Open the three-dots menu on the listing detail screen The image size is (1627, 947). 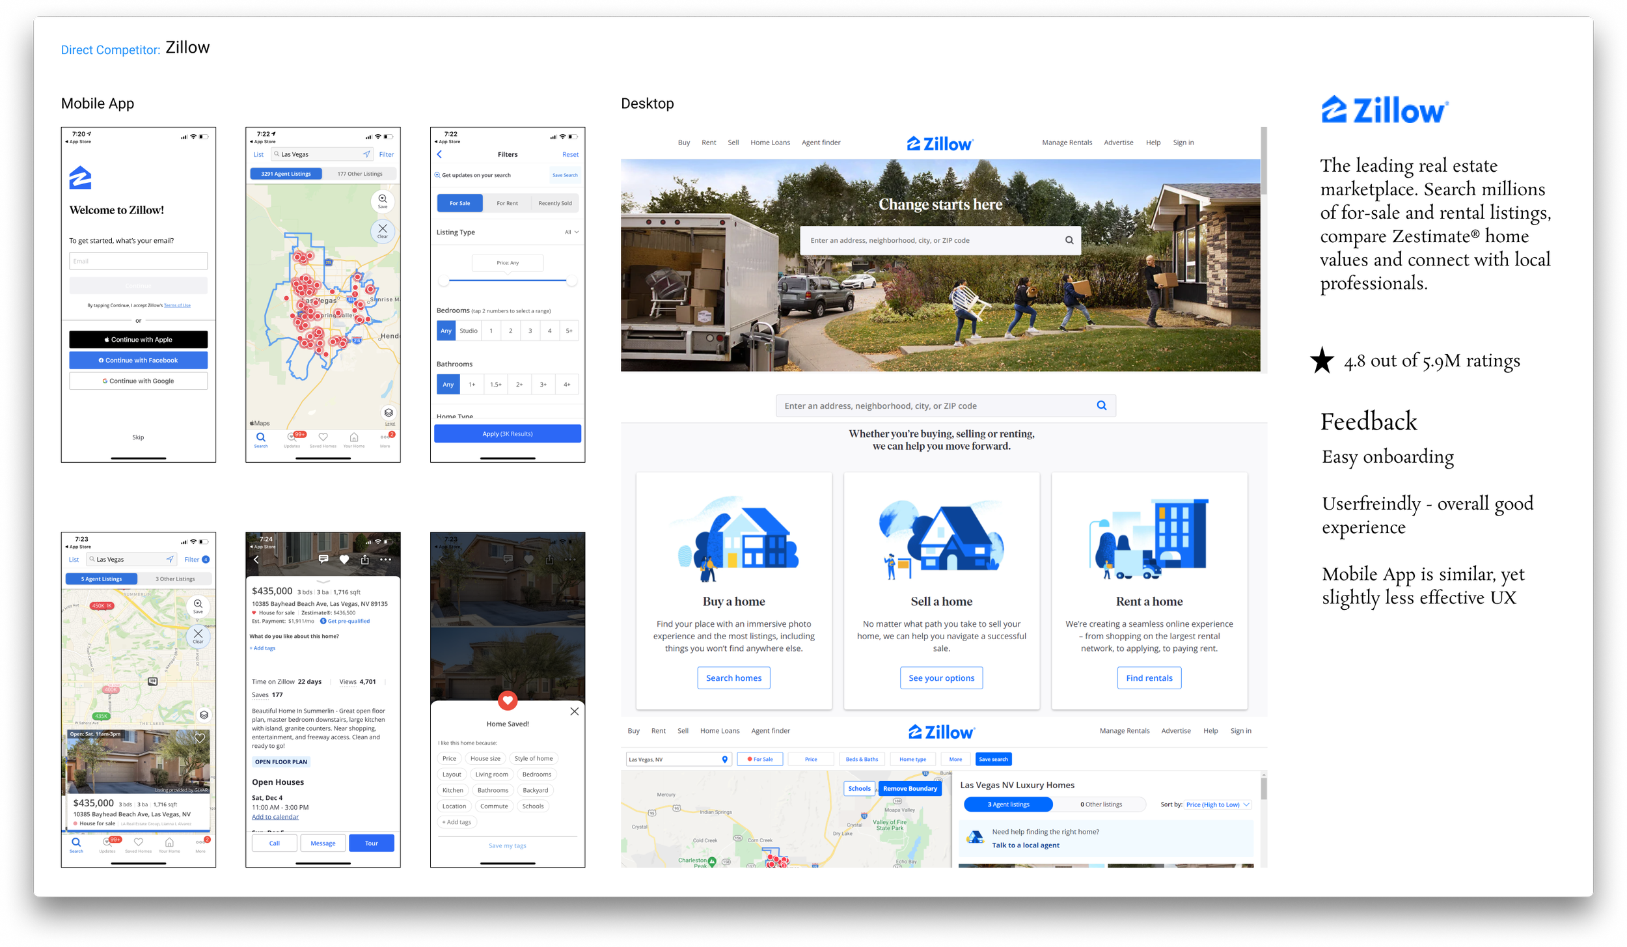[x=386, y=559]
